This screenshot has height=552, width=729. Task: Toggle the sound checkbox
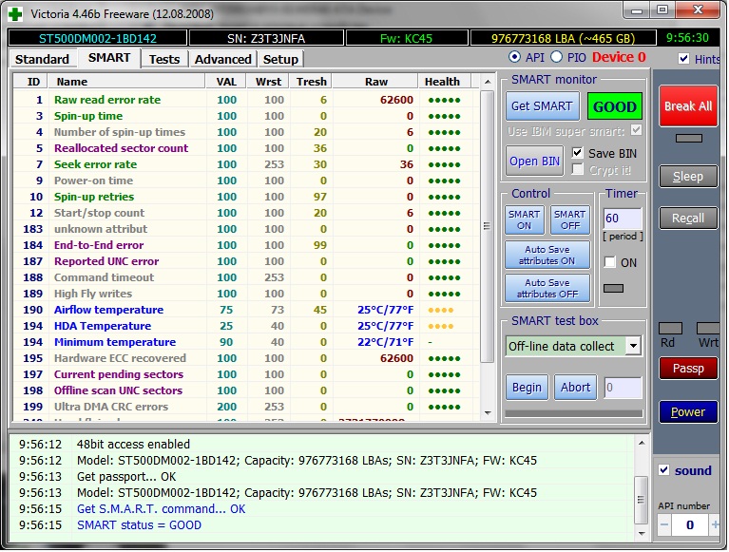tap(664, 469)
